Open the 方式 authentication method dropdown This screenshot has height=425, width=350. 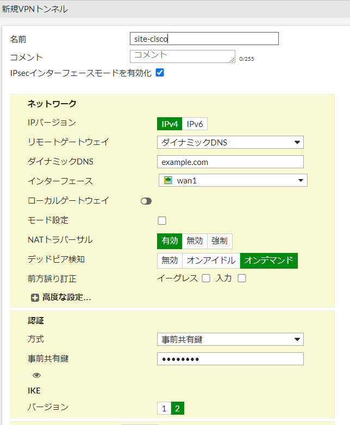point(230,339)
